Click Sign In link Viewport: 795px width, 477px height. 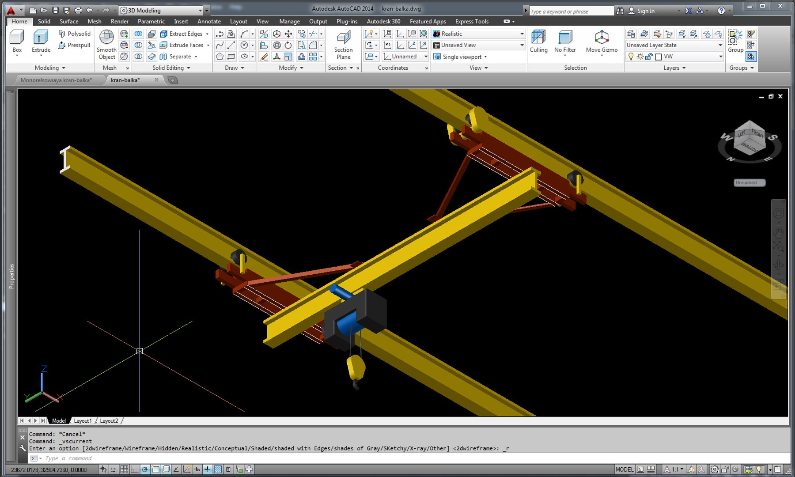tap(646, 11)
